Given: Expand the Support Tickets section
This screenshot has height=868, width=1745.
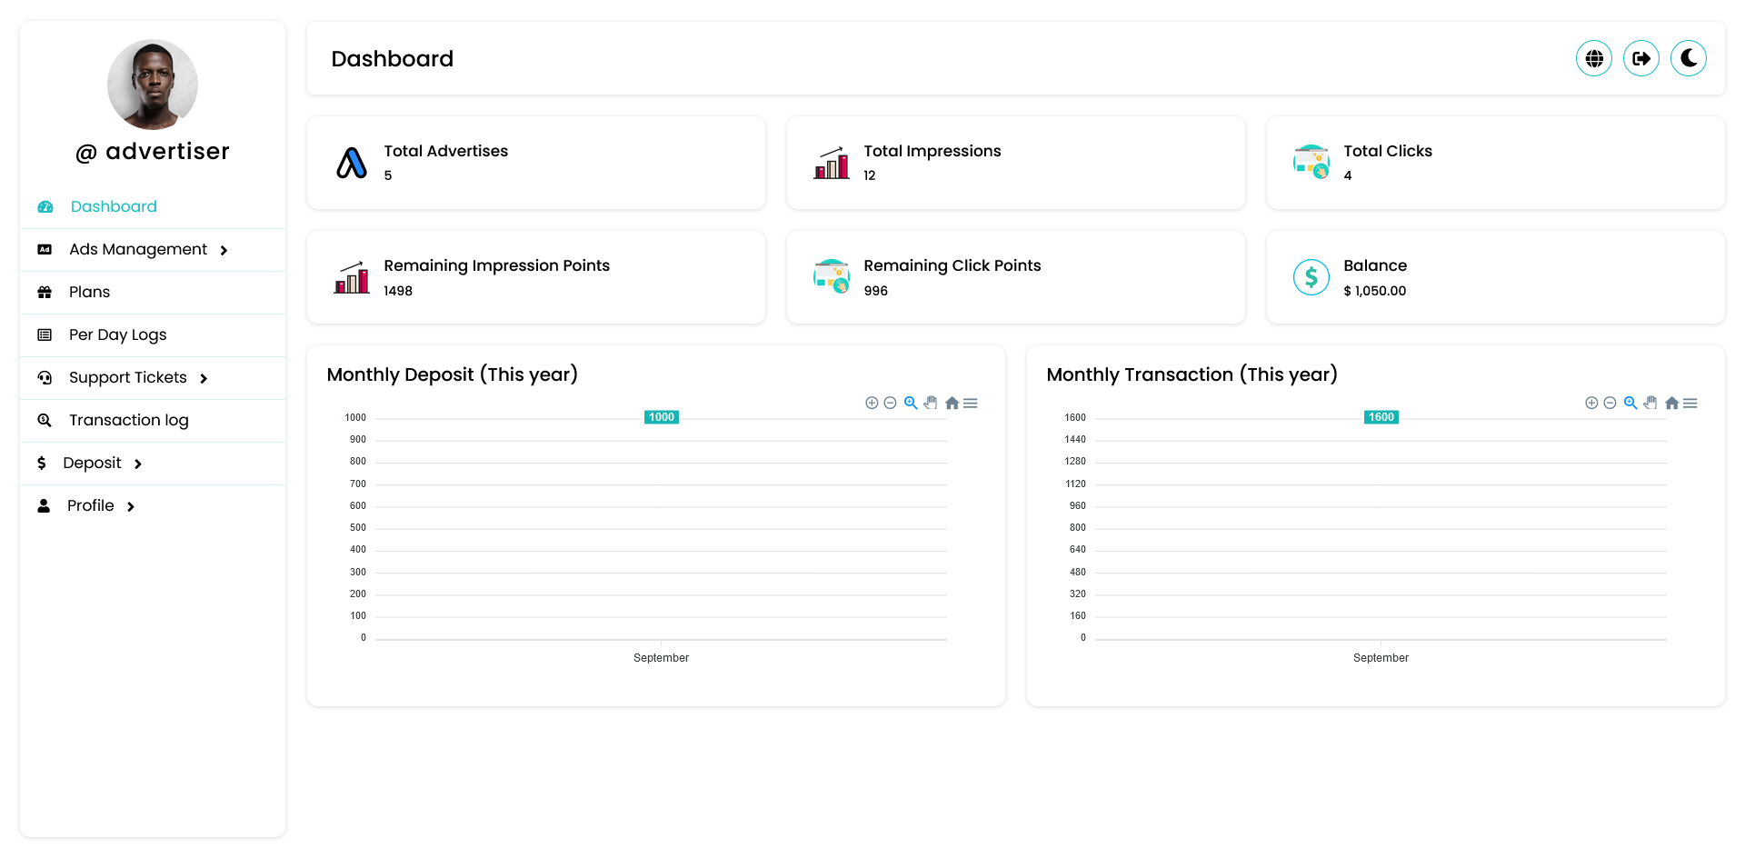Looking at the screenshot, I should coord(204,378).
